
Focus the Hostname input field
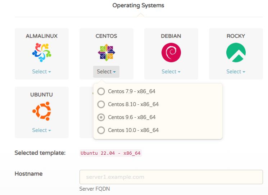pos(171,177)
